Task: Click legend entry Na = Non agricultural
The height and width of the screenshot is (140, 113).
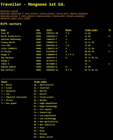Action: [46, 122]
